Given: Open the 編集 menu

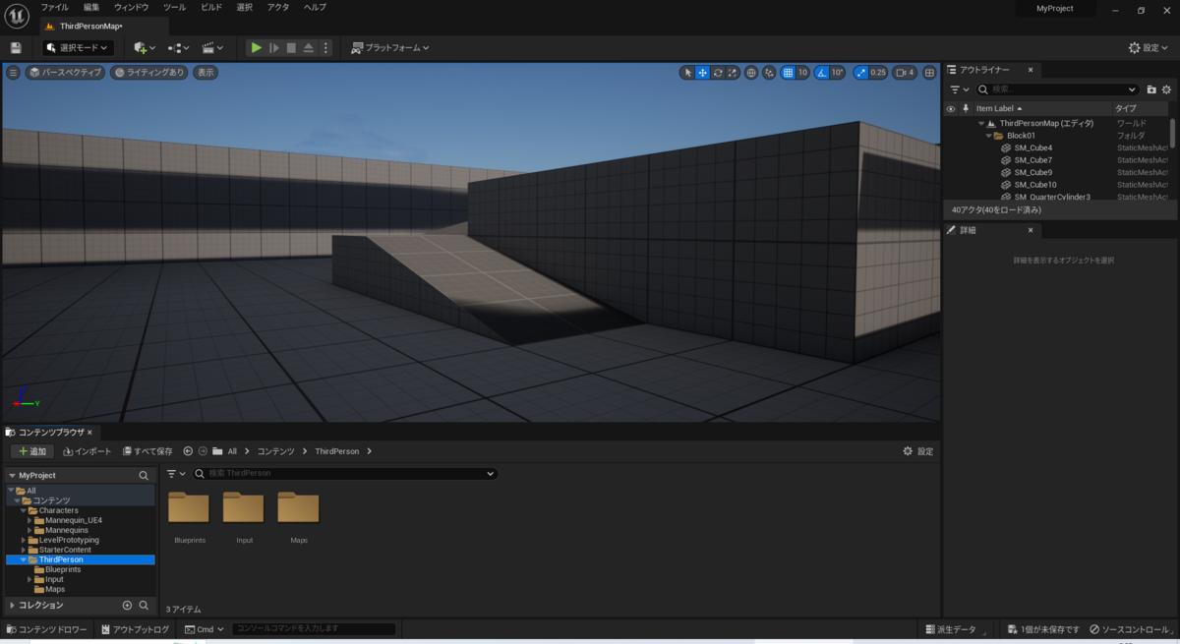Looking at the screenshot, I should pos(91,7).
